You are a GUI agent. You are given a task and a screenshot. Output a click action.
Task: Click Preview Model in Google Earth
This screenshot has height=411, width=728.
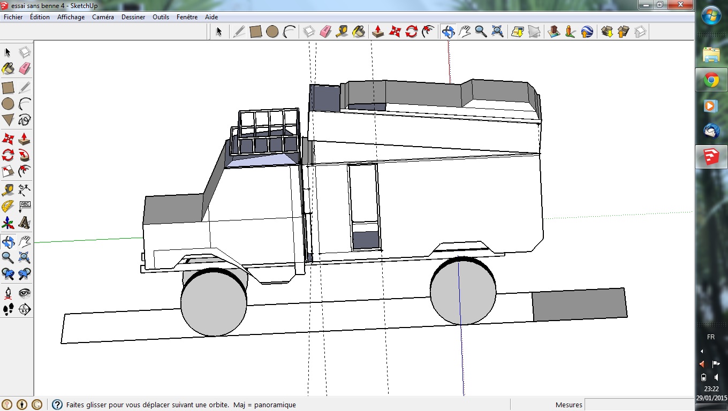(x=587, y=32)
